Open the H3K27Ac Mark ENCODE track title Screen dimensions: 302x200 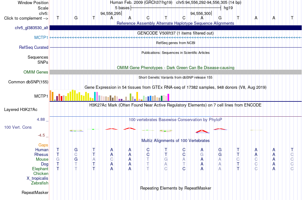175,105
